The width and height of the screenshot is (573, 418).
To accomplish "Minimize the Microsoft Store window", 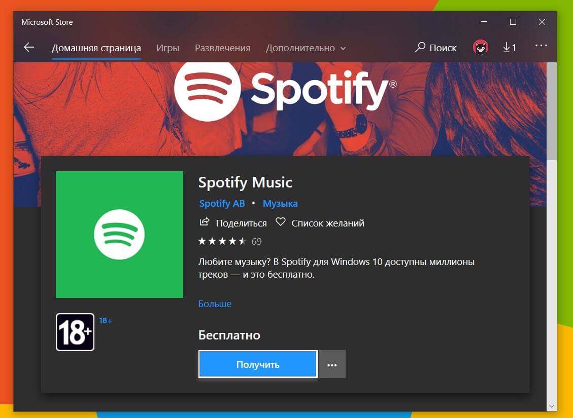I will (484, 22).
